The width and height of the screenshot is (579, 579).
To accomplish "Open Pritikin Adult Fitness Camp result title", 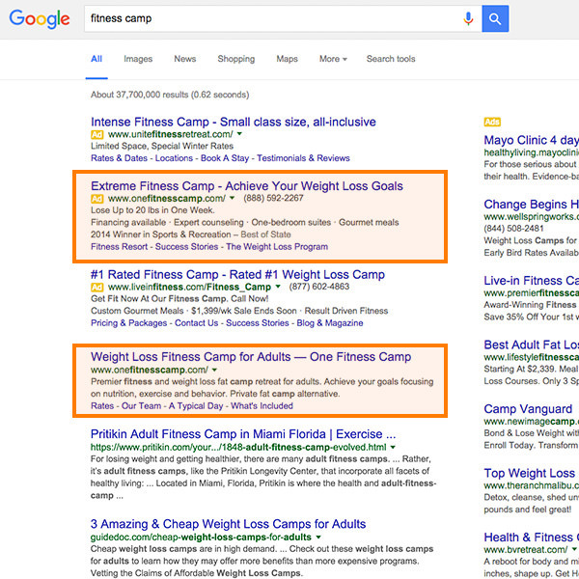I will tap(243, 434).
